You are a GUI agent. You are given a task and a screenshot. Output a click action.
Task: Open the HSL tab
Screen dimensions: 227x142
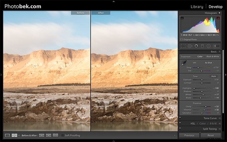[193, 124]
